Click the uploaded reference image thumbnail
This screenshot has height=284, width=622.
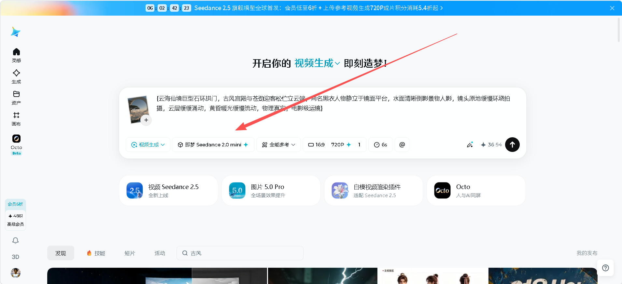pos(138,109)
